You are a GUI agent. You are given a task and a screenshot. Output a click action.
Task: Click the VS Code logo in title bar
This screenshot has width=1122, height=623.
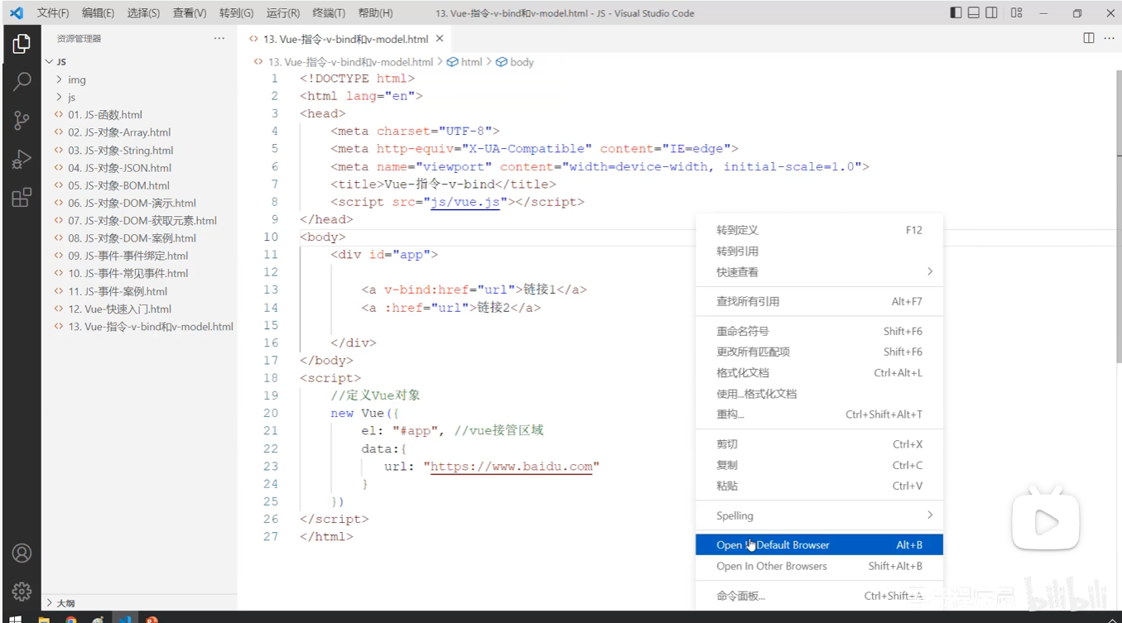(x=16, y=13)
